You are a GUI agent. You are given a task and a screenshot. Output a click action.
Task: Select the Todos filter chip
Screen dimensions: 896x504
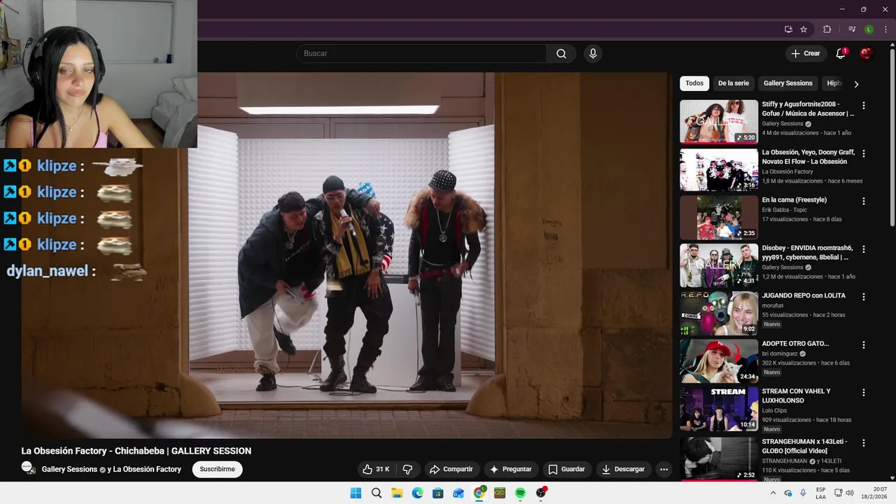[x=694, y=83]
